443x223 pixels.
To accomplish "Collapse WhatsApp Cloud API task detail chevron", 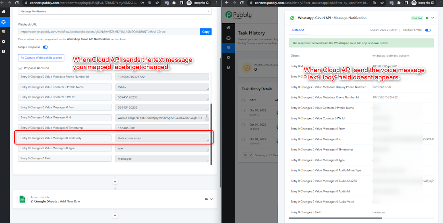I will point(432,18).
